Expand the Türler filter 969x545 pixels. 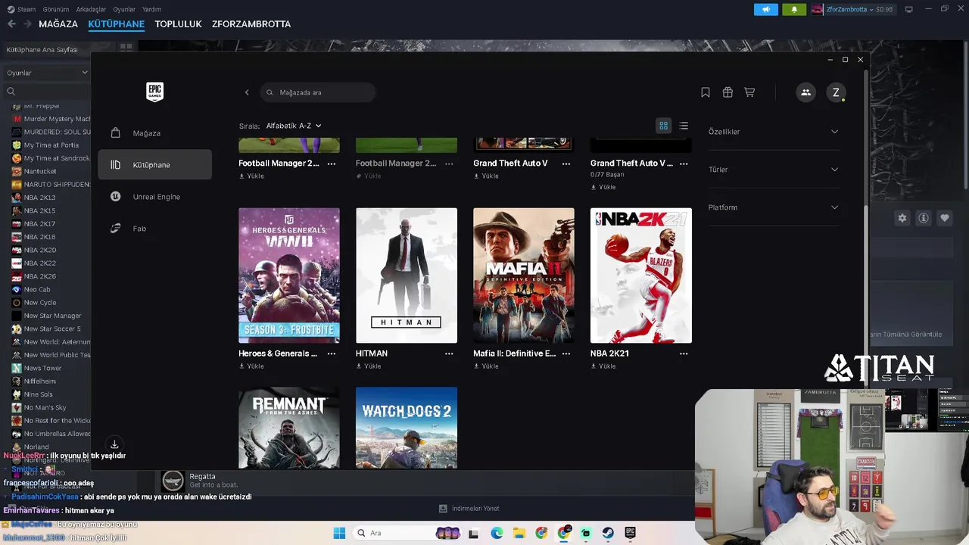[x=773, y=170]
